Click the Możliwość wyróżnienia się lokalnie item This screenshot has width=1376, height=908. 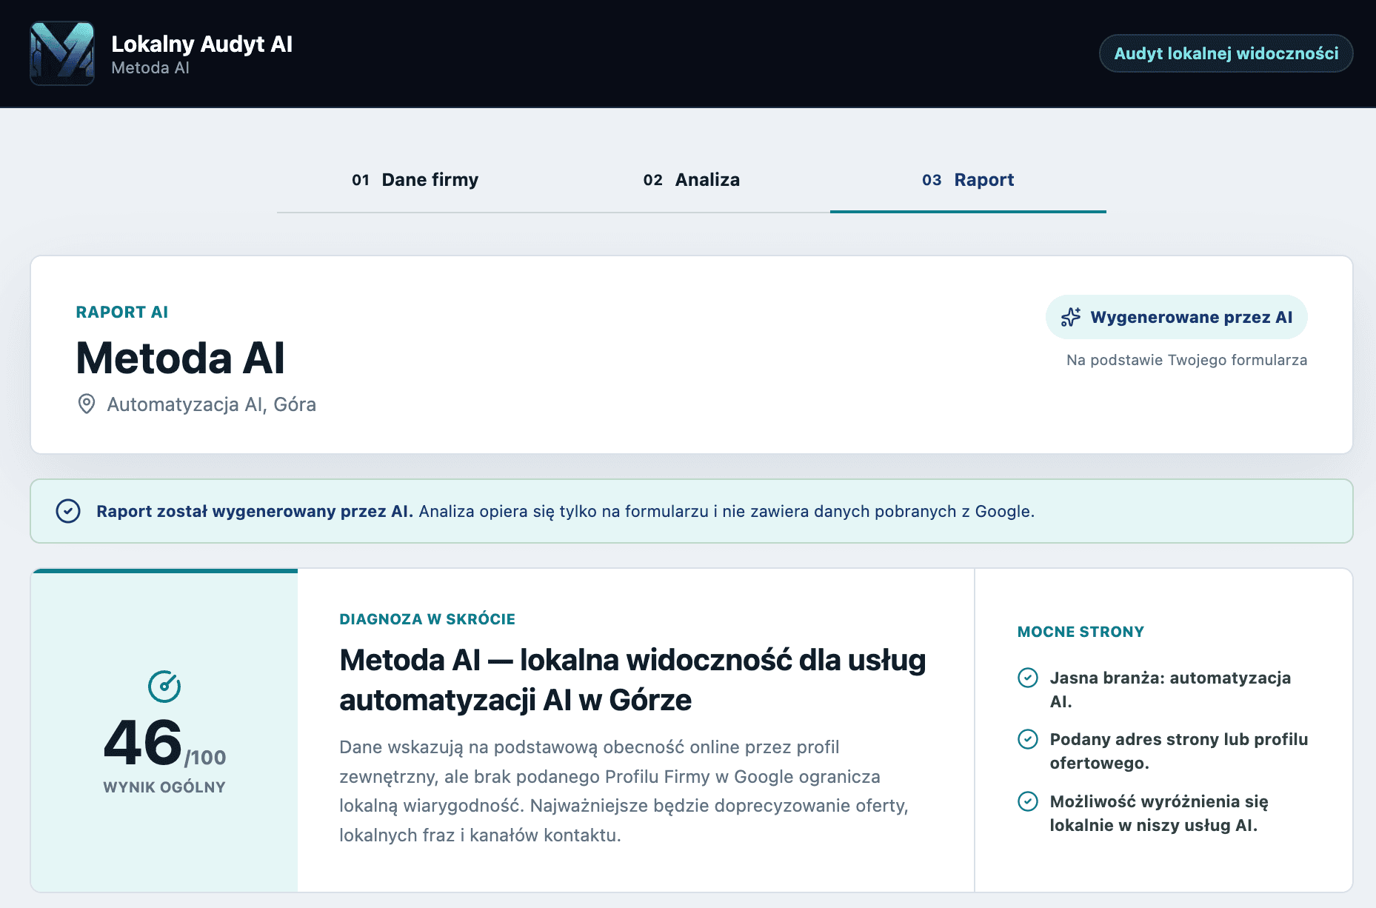tap(1159, 813)
